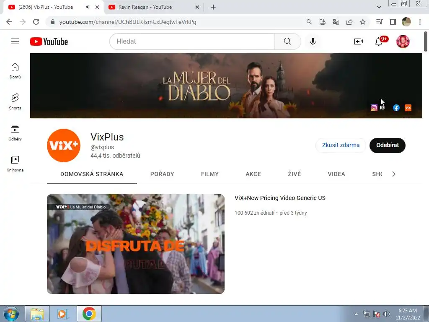Reload the page

click(x=36, y=22)
